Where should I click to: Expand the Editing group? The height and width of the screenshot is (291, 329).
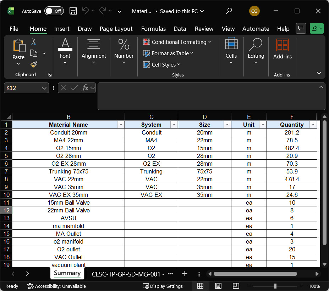[256, 51]
